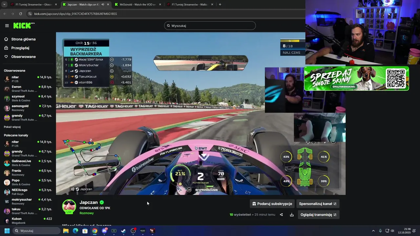Open MOZA app from taskbar
Viewport: 420px width, 236px height.
point(143,231)
